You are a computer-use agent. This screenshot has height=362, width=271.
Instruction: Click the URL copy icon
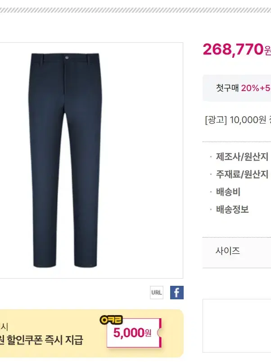pyautogui.click(x=157, y=293)
